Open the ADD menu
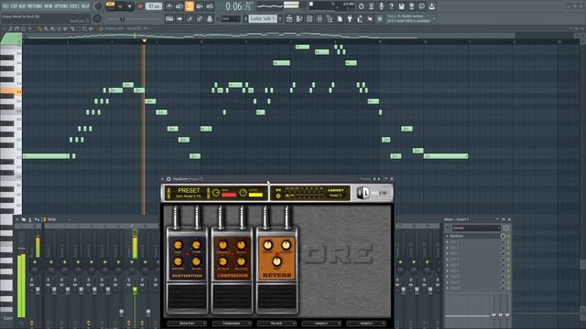586x329 pixels. (x=22, y=6)
